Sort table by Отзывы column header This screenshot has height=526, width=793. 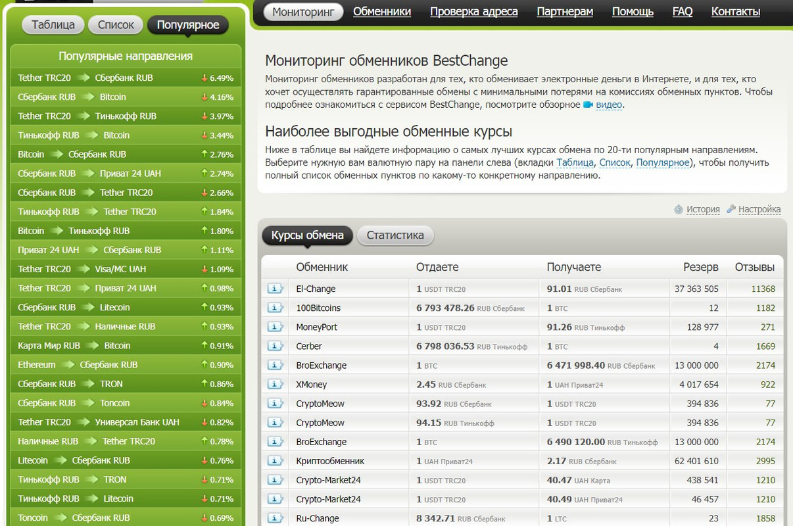[755, 267]
